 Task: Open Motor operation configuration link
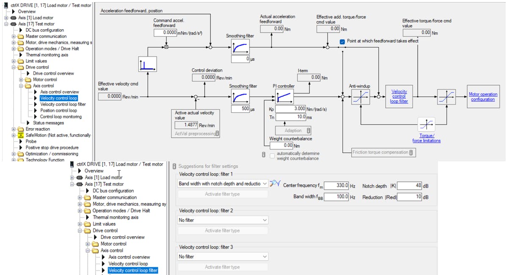483,97
